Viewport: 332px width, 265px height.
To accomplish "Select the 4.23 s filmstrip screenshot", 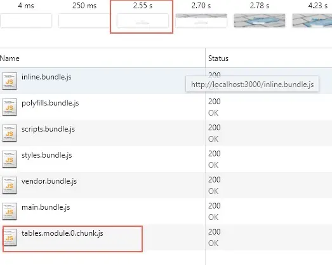I will (312, 20).
